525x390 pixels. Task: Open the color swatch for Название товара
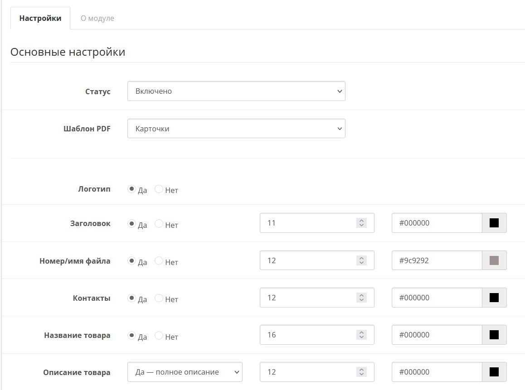click(x=494, y=335)
